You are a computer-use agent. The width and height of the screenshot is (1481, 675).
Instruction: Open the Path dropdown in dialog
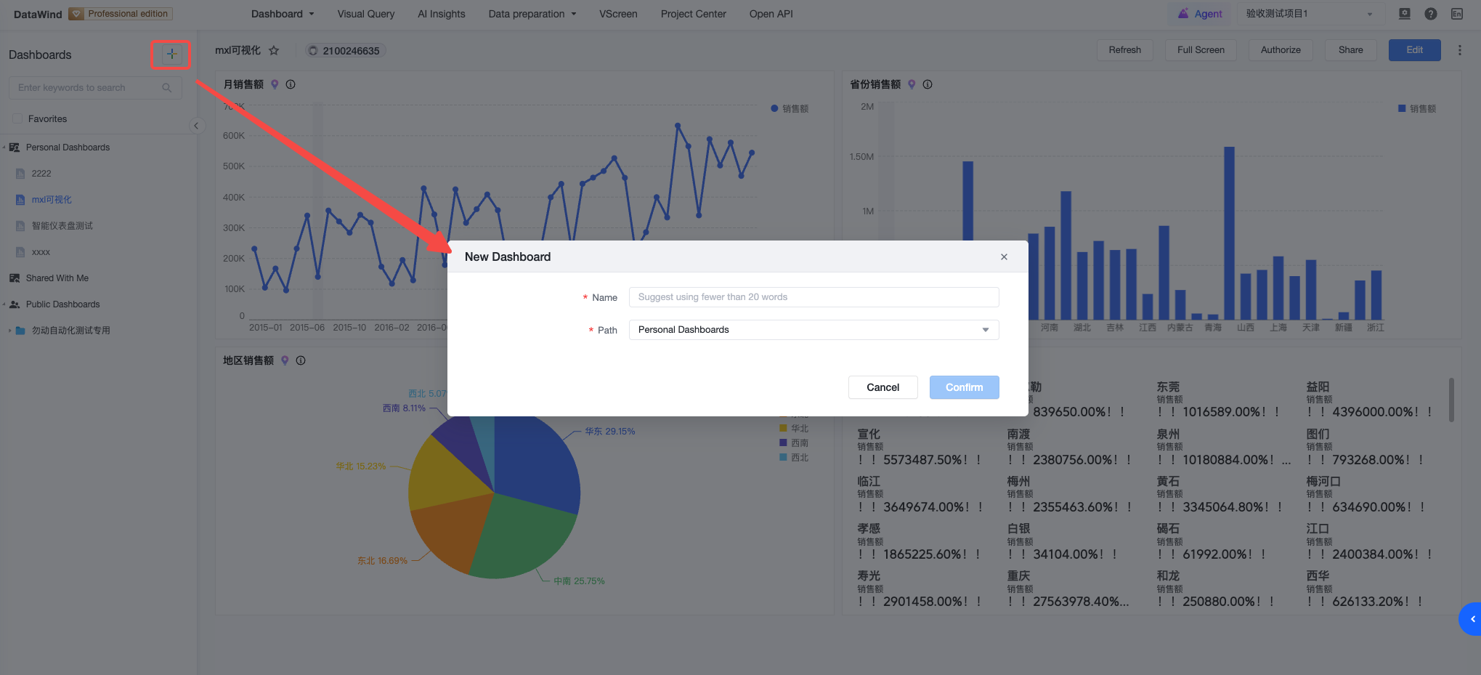813,330
